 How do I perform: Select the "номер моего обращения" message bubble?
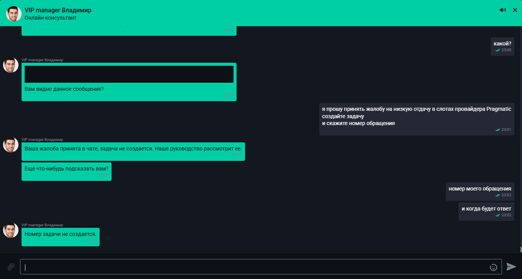(480, 191)
